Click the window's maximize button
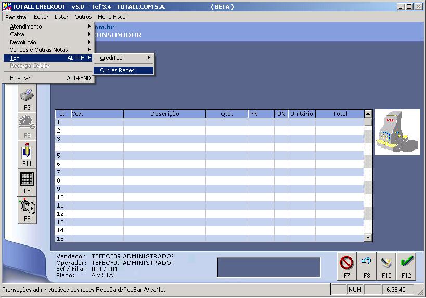The image size is (426, 298). pos(409,7)
